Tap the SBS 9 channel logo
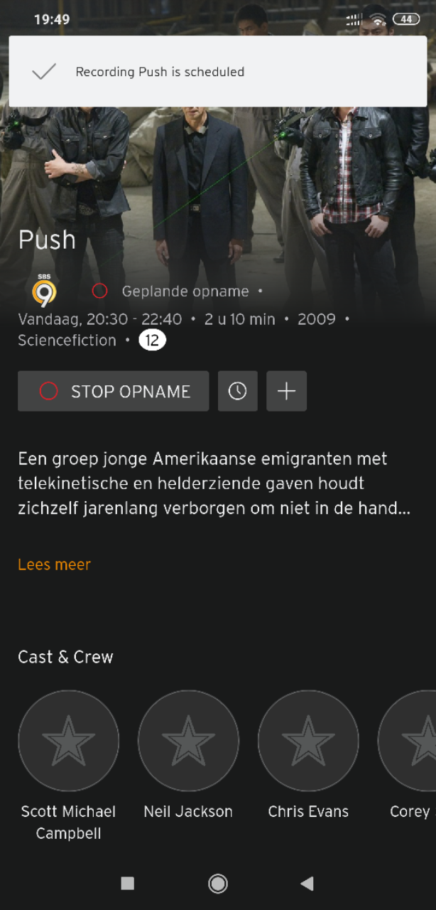This screenshot has width=436, height=910. (x=44, y=290)
